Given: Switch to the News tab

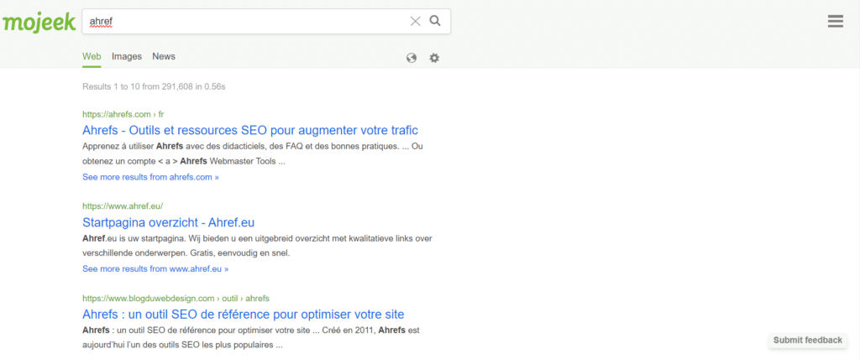Looking at the screenshot, I should coord(164,56).
